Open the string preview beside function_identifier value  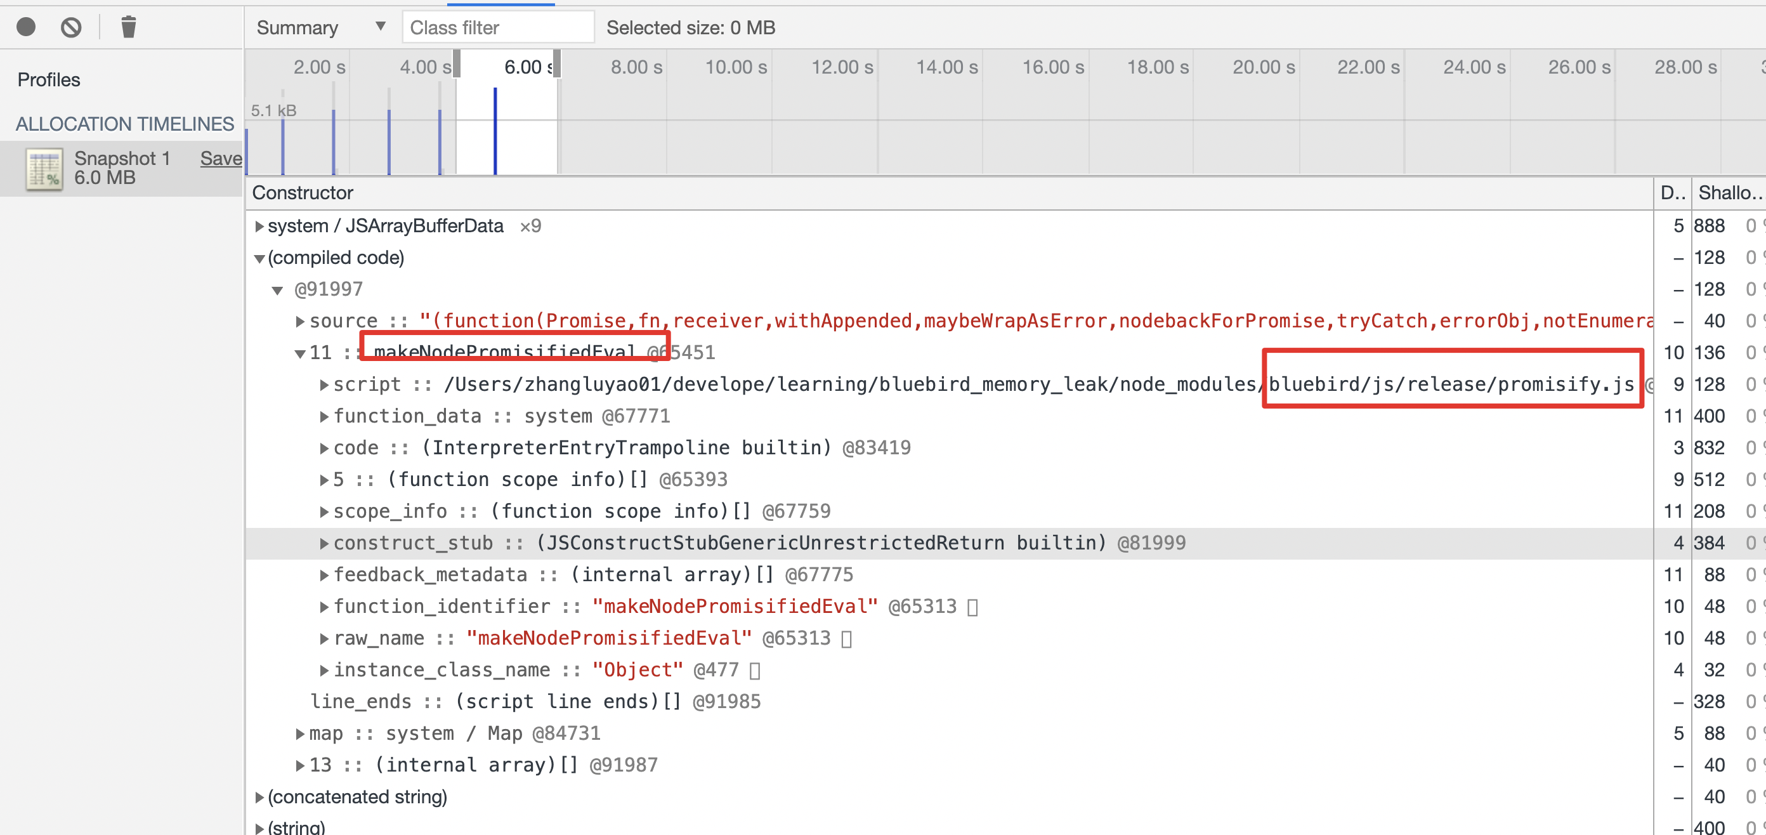click(x=973, y=606)
